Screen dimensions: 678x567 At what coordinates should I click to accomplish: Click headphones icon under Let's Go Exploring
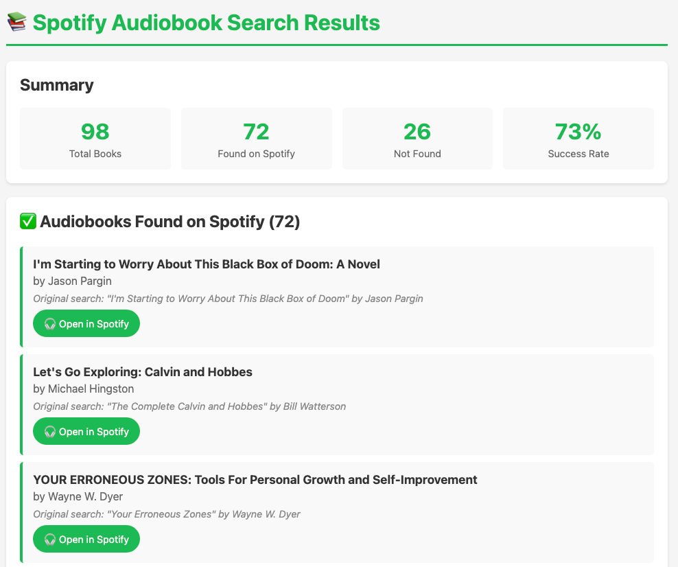pyautogui.click(x=50, y=432)
